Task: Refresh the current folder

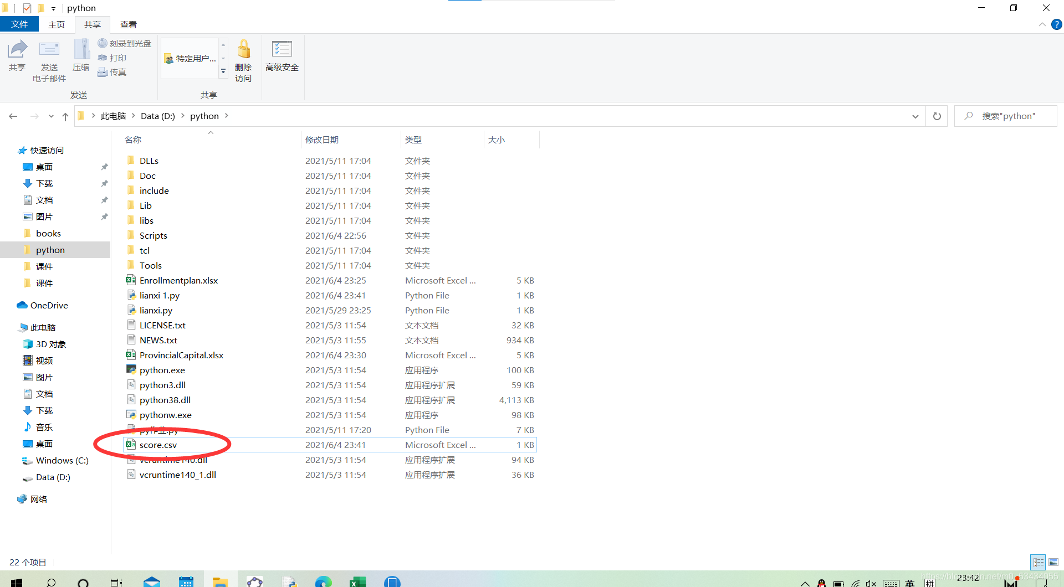Action: pyautogui.click(x=937, y=116)
